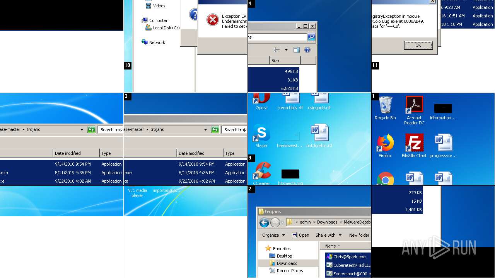Click the forward arrow in trojans window
Screen dimensions: 495x278
coord(275,222)
